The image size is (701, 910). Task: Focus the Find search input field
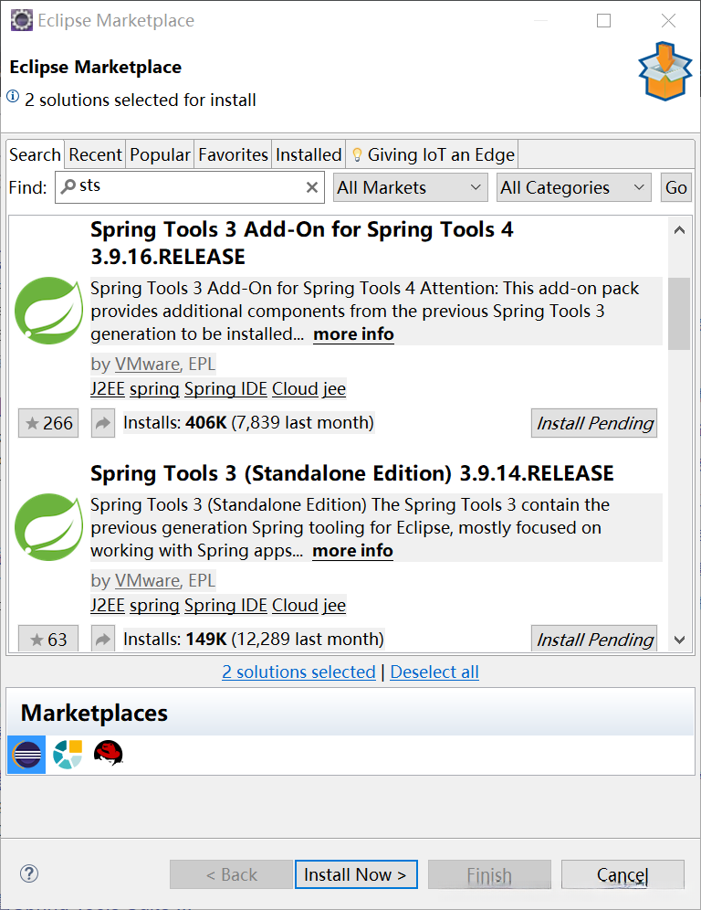click(190, 187)
